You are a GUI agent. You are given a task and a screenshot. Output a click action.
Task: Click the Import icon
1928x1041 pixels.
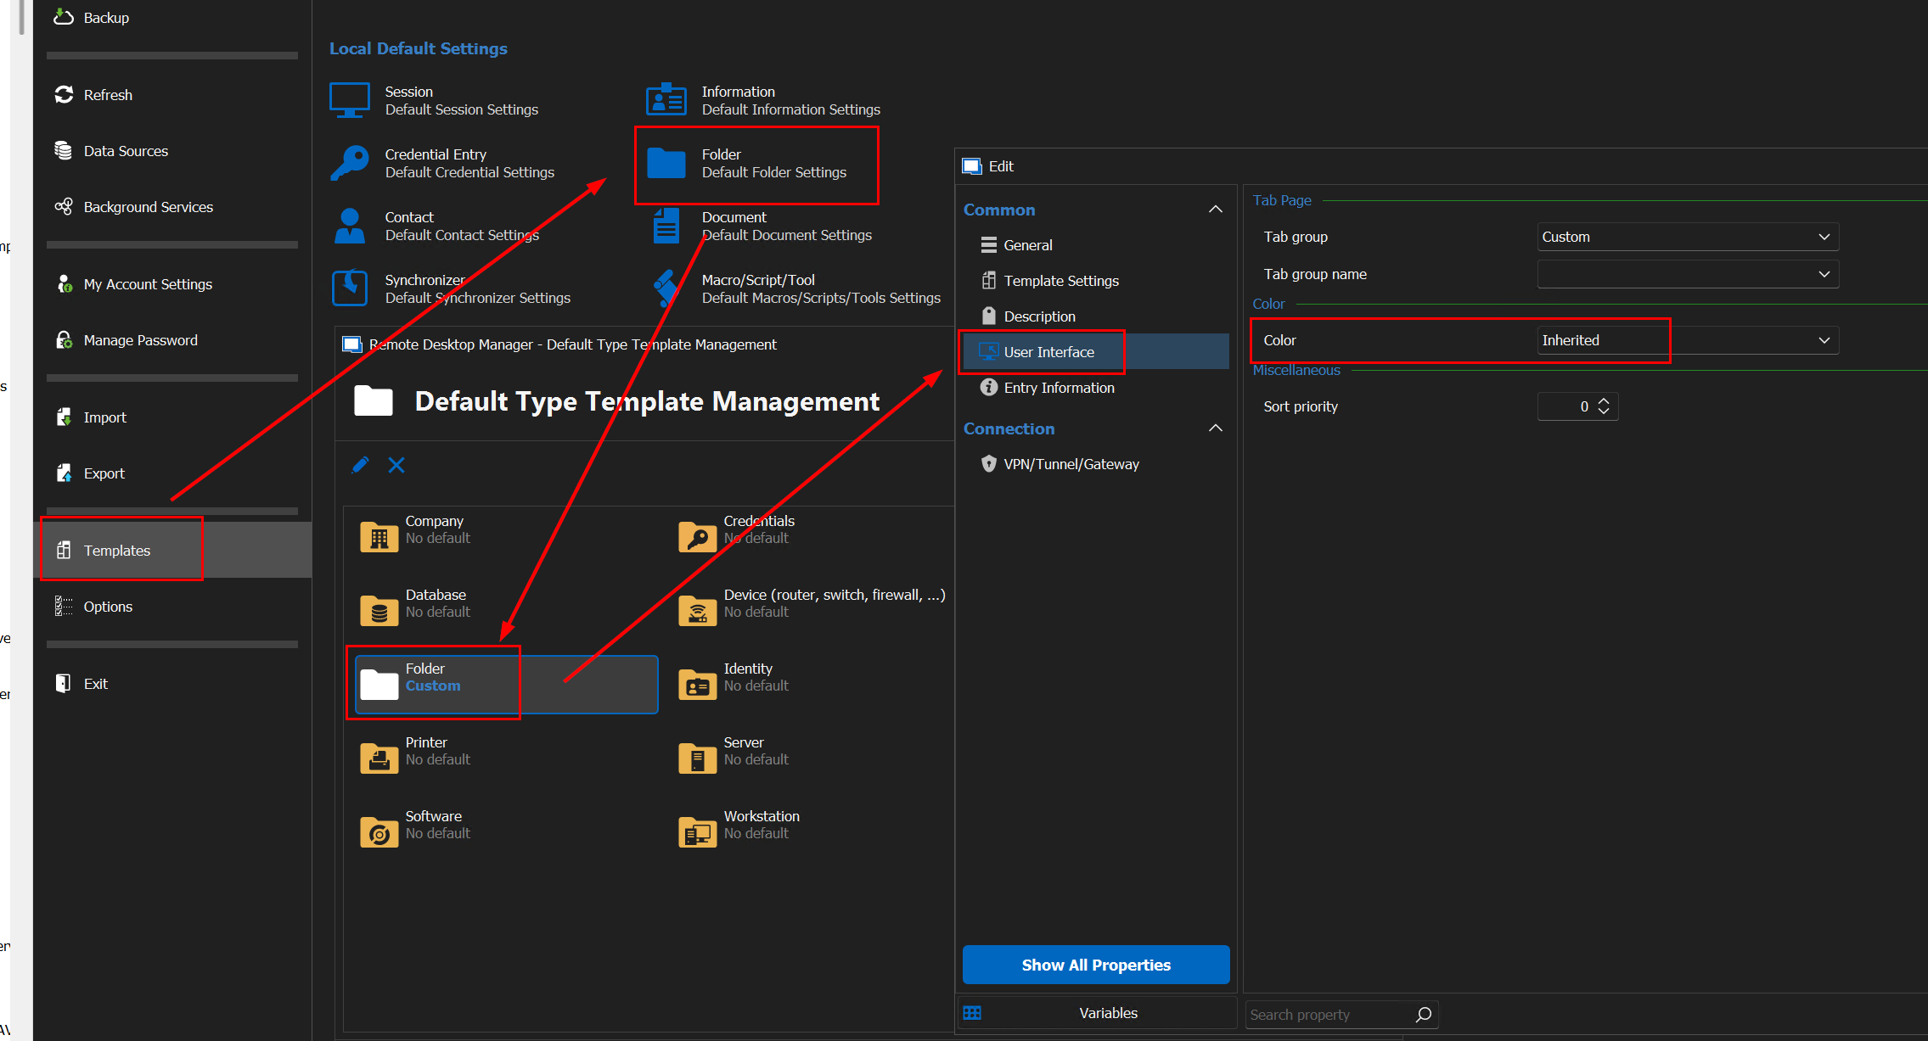tap(64, 417)
